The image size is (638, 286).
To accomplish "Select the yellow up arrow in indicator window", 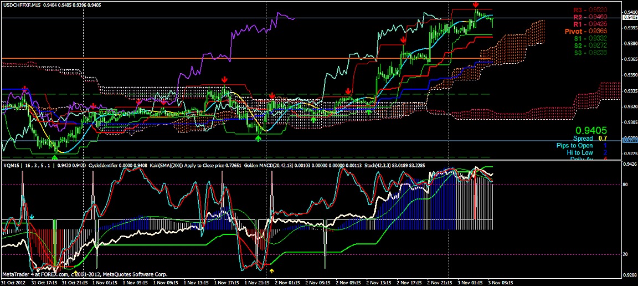I will click(272, 271).
